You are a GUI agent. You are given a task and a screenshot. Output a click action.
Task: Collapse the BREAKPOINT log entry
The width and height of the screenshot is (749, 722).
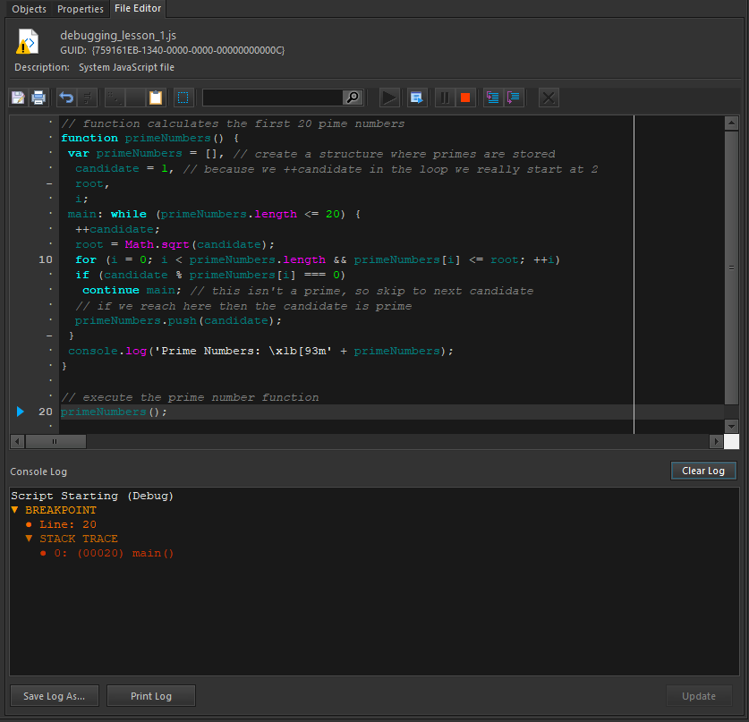15,510
